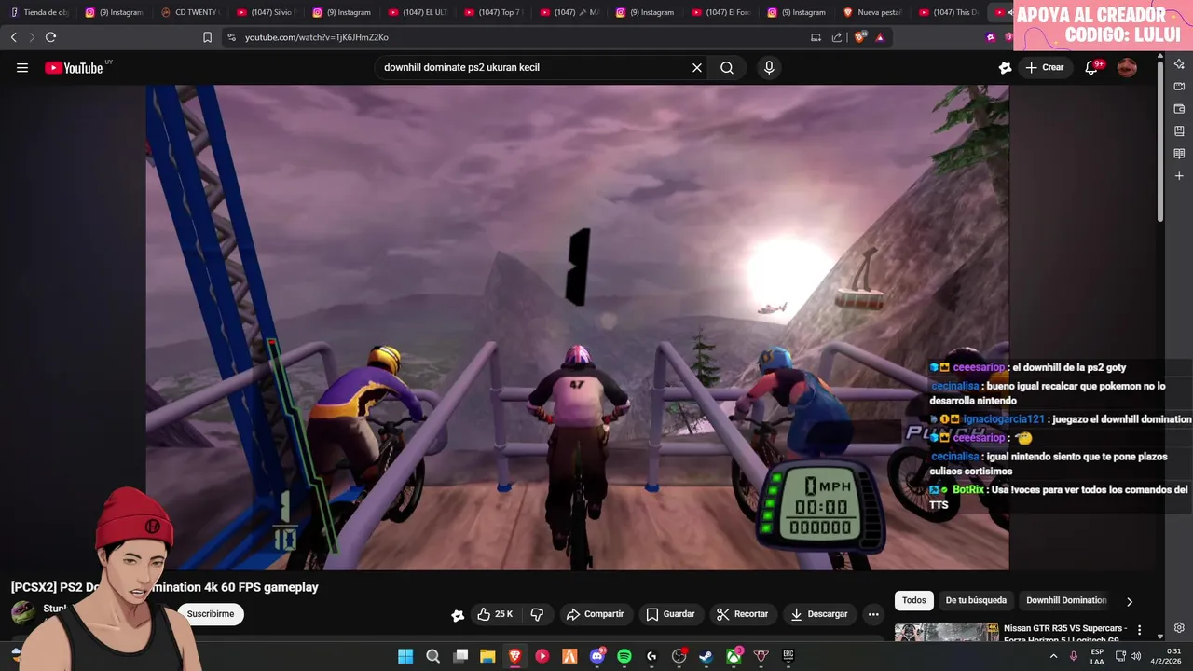Expand more filter chips arrow
The image size is (1193, 671).
pyautogui.click(x=1130, y=602)
